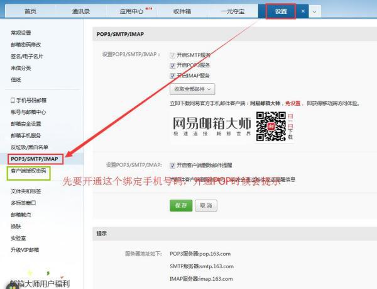The width and height of the screenshot is (377, 289).
Task: Expand the tab list dropdown arrow
Action: click(x=315, y=11)
